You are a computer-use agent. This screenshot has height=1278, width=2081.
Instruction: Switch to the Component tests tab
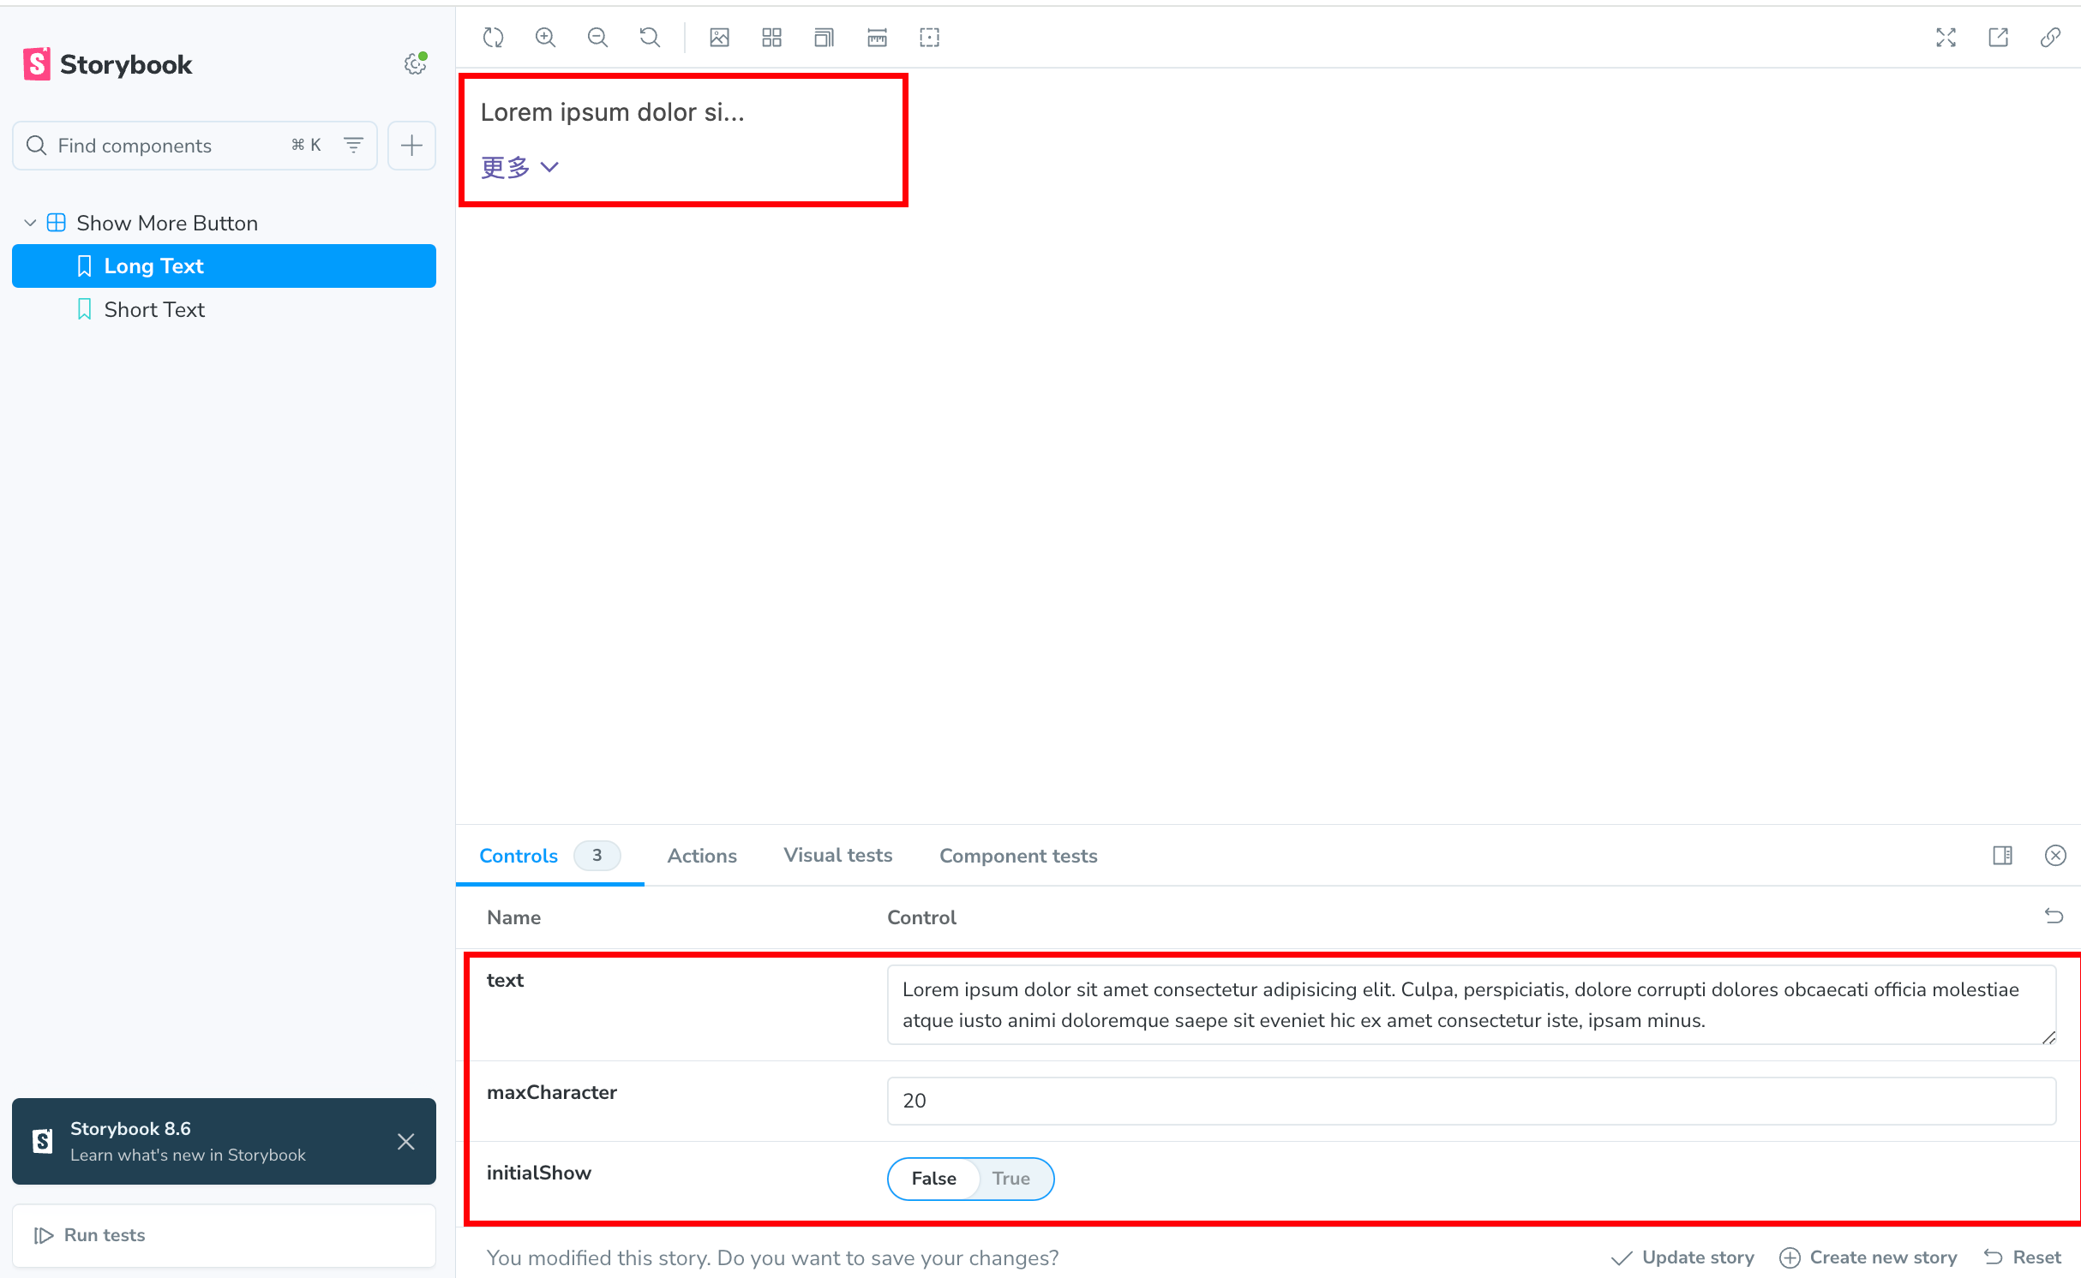1018,855
